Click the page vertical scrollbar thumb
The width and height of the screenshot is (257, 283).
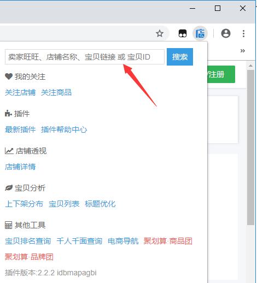coord(250,148)
